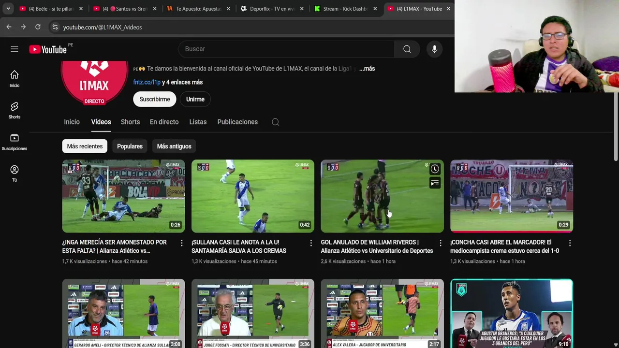Play the Alex Valera interview thumbnail
Image resolution: width=619 pixels, height=348 pixels.
[382, 314]
